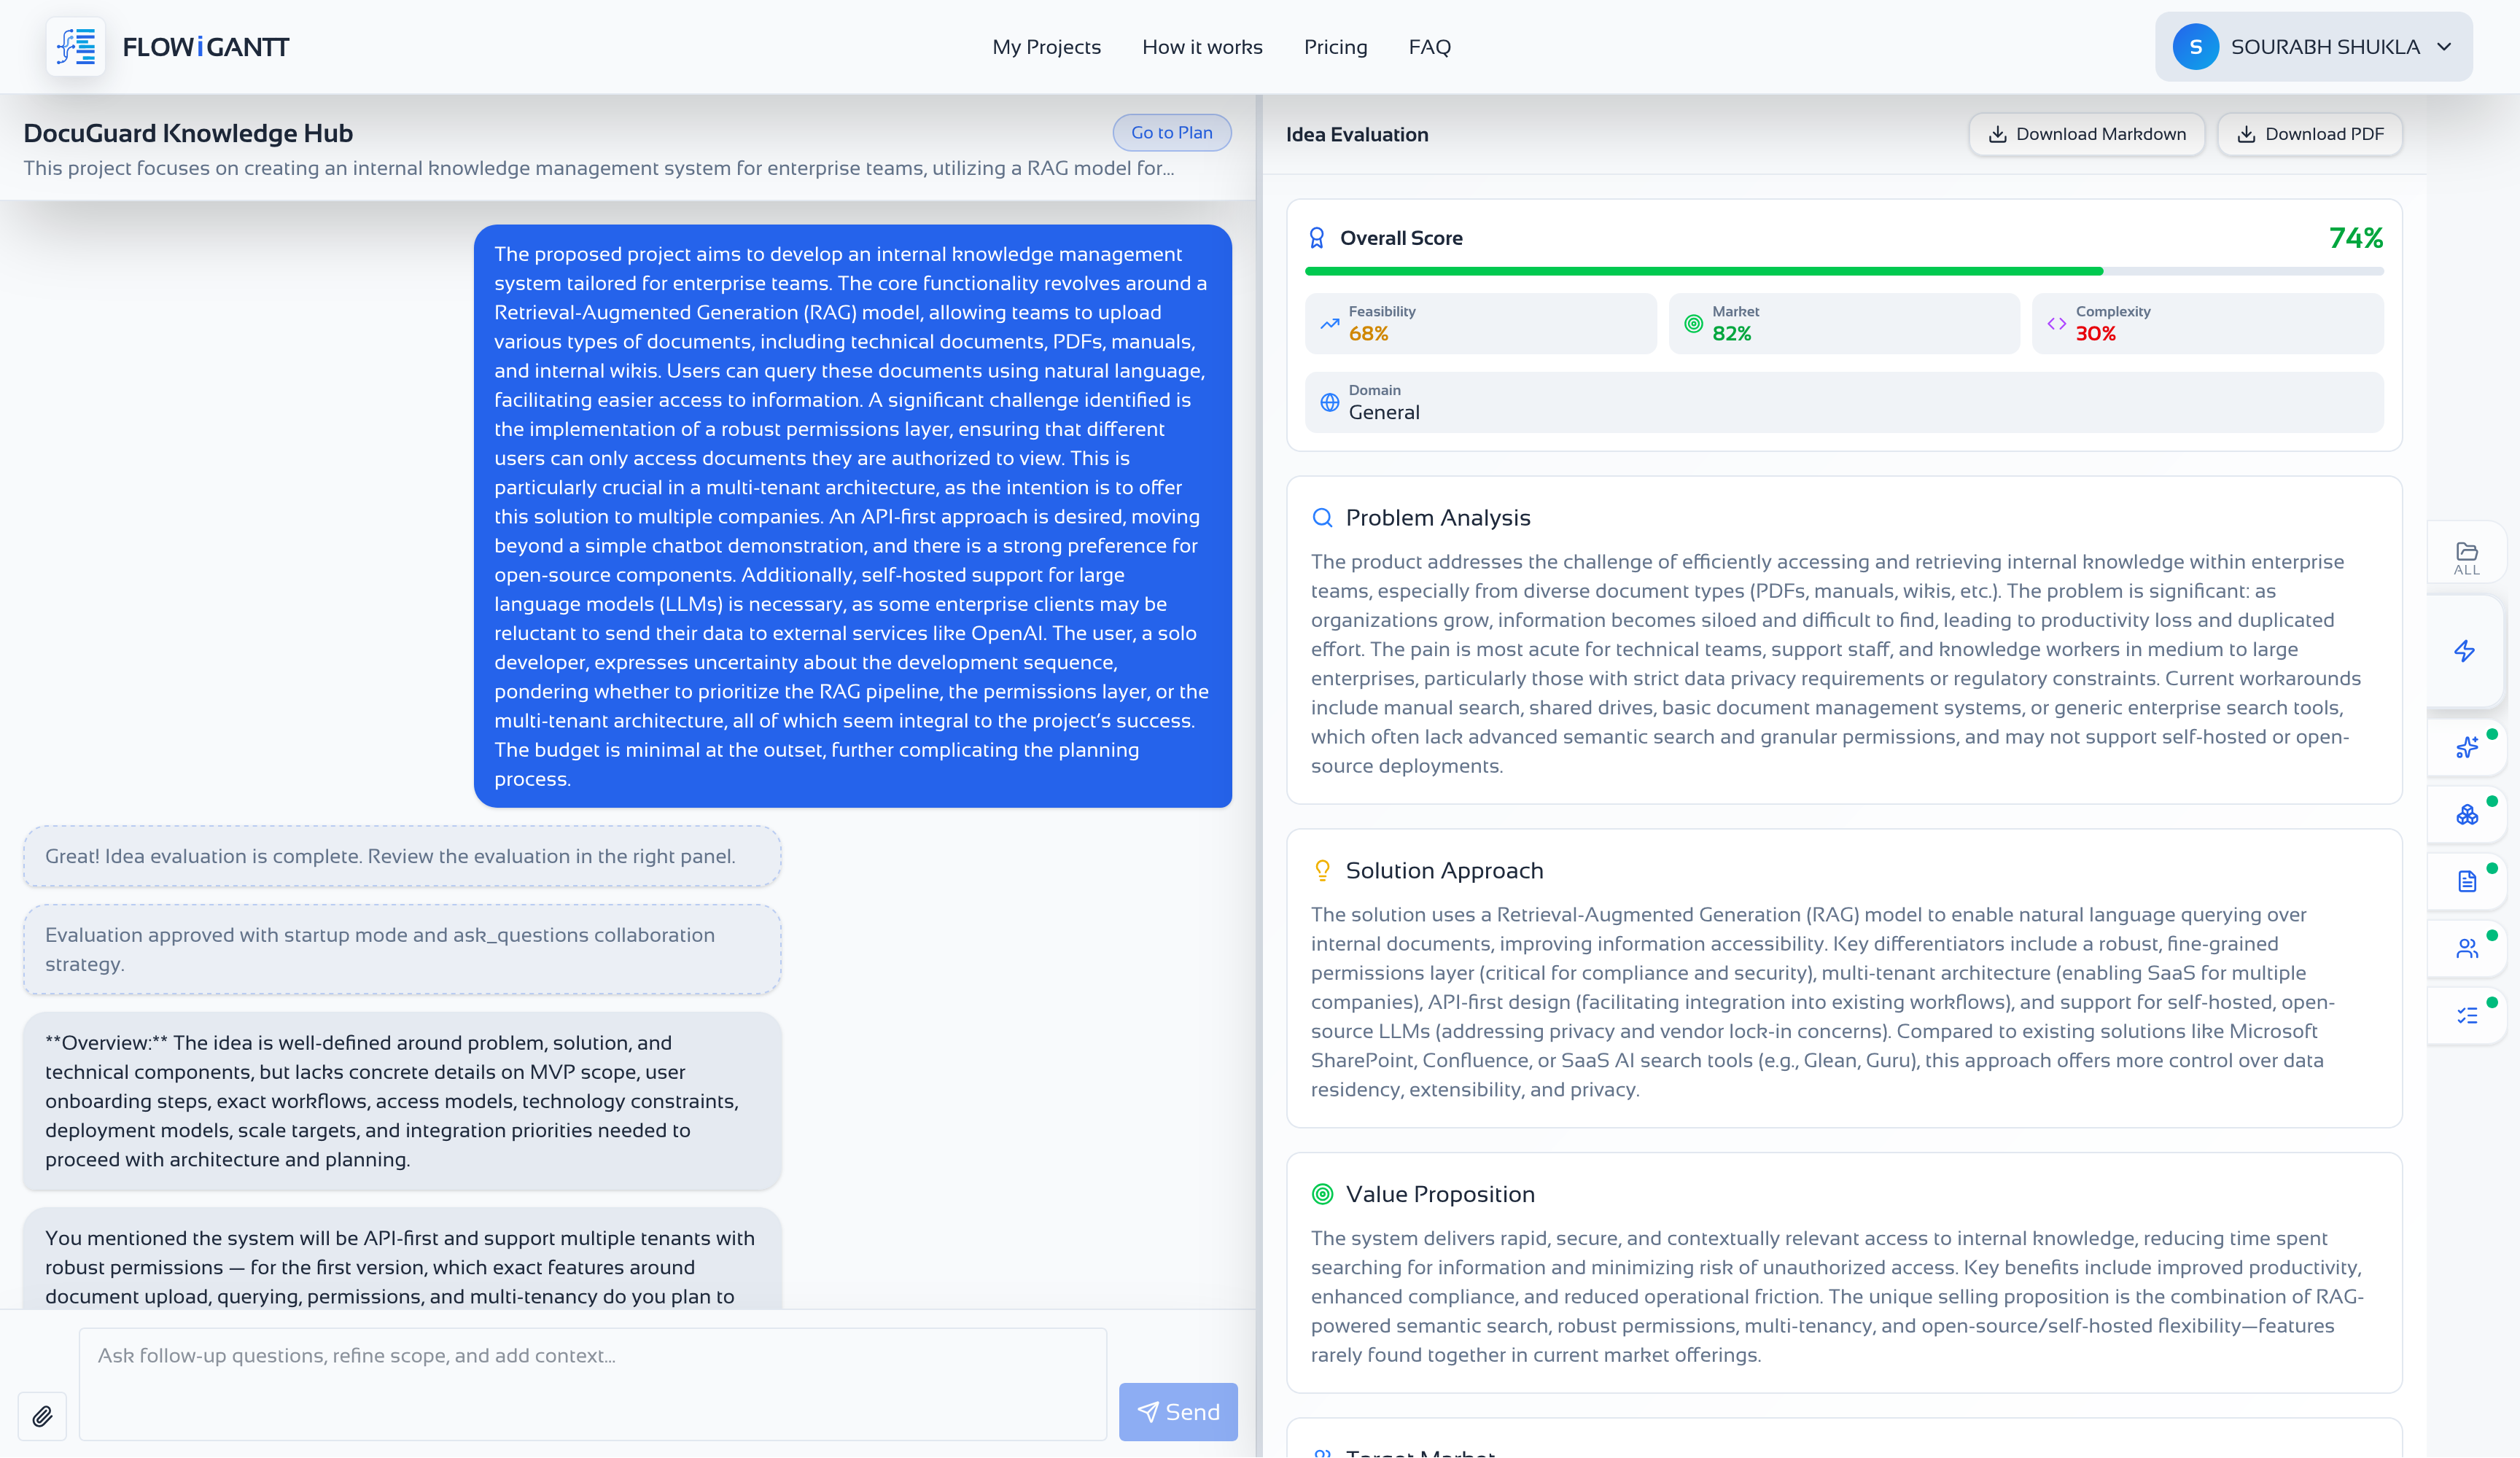The height and width of the screenshot is (1458, 2520).
Task: Click the Complexity 30% value
Action: pos(2095,334)
